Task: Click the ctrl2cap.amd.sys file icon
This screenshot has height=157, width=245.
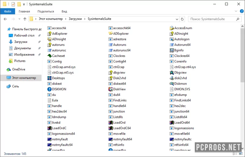Action: [x=49, y=67]
